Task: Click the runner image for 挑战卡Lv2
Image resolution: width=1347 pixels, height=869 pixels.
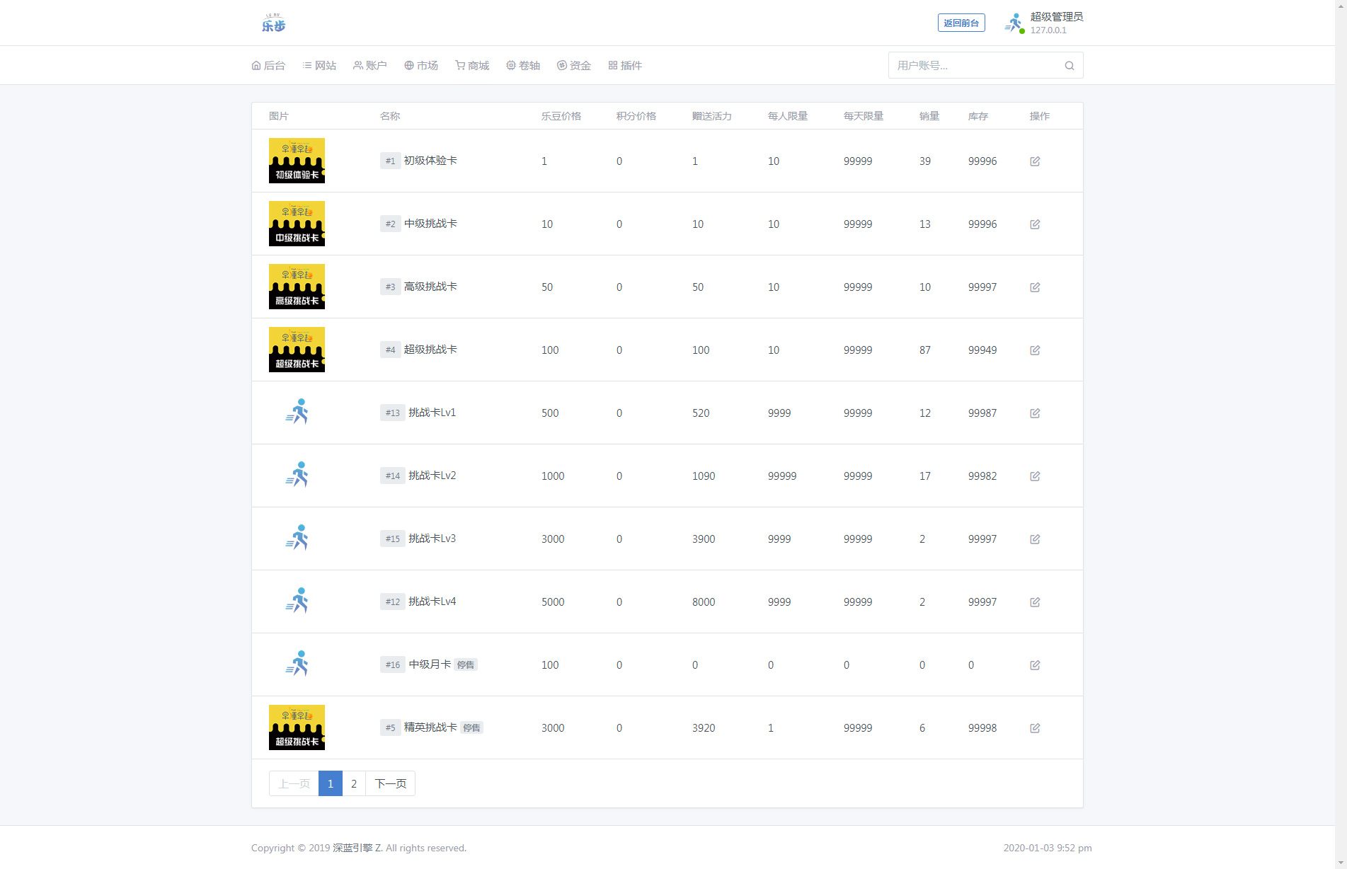Action: [297, 475]
